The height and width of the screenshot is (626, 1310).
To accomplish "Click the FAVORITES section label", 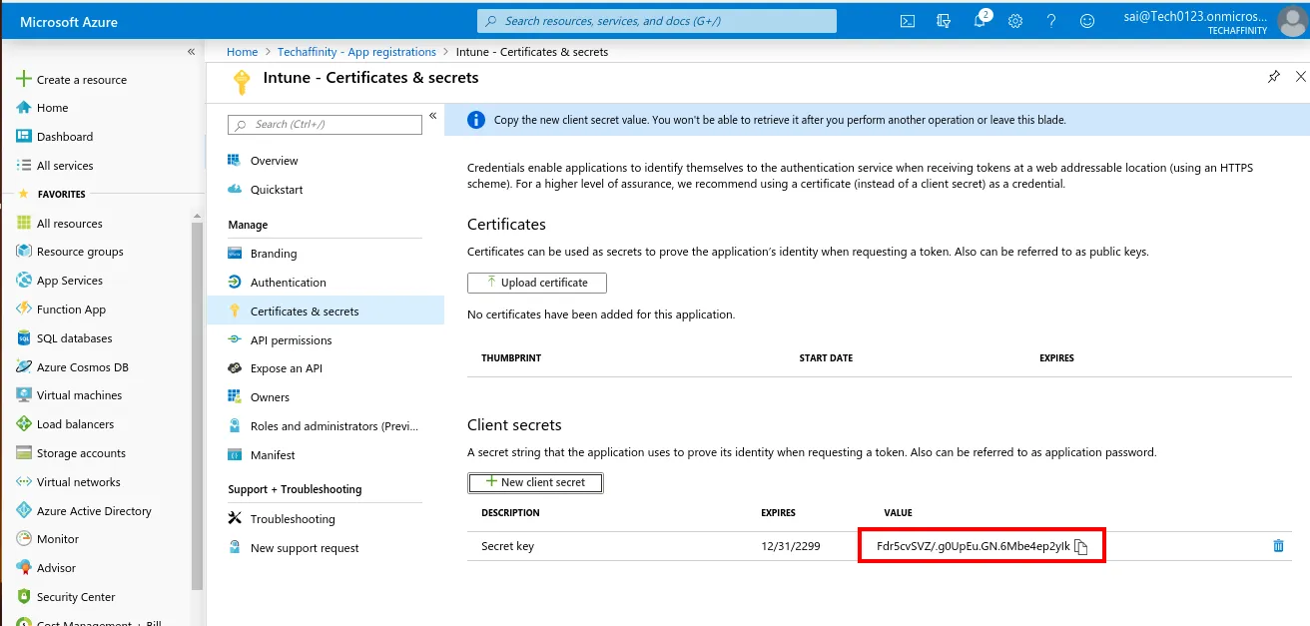I will click(x=61, y=195).
